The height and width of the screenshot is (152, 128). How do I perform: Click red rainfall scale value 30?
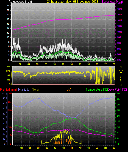[10, 94]
